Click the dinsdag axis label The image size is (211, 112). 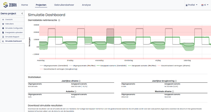point(70,61)
